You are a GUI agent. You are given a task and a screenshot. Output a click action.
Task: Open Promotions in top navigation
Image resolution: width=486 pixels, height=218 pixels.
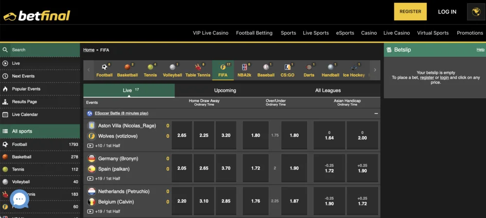point(470,33)
